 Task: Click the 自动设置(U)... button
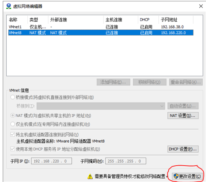[x=183, y=106]
